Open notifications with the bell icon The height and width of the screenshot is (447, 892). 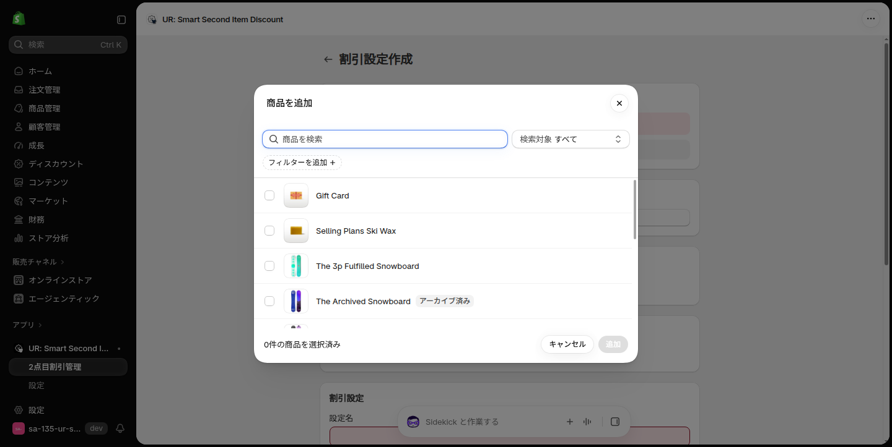(x=120, y=428)
